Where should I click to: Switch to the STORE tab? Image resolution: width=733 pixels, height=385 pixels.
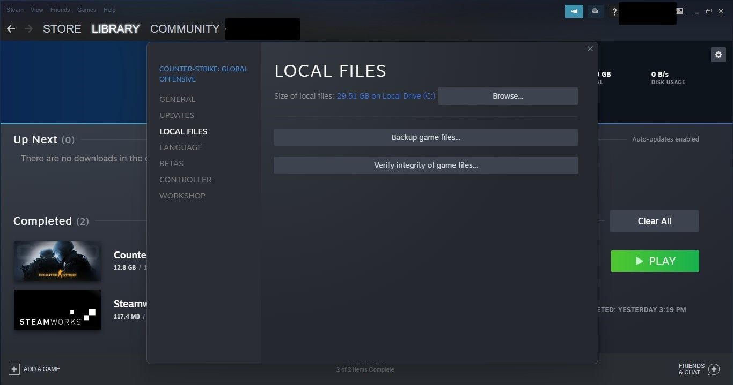coord(62,29)
